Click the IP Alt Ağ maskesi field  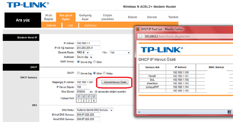coord(88,48)
